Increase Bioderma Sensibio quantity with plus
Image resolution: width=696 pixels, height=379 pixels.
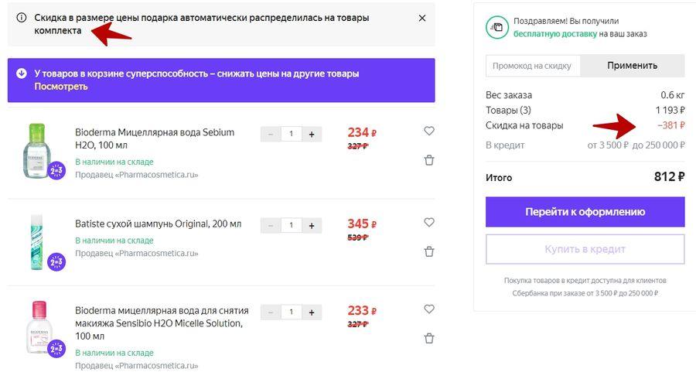tap(312, 312)
